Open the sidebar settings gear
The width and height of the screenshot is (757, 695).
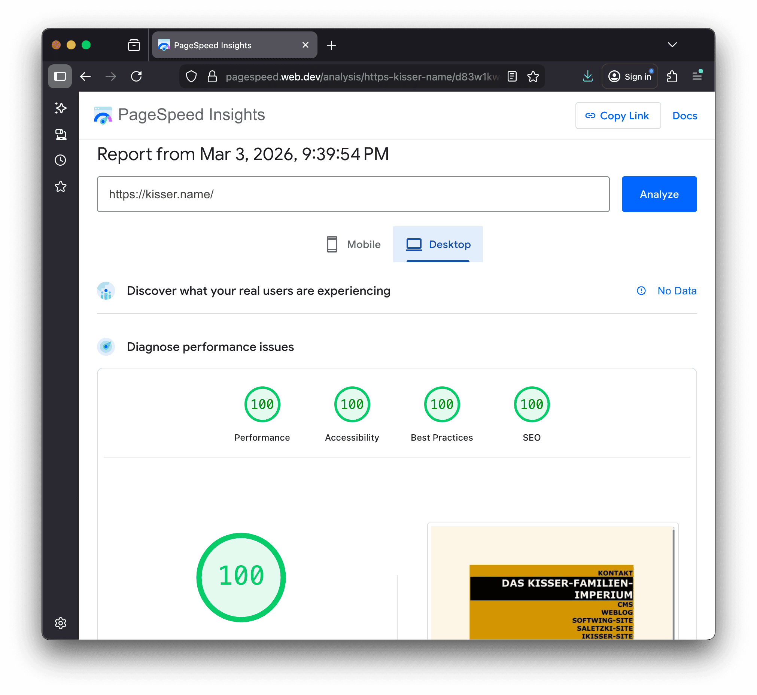[60, 623]
